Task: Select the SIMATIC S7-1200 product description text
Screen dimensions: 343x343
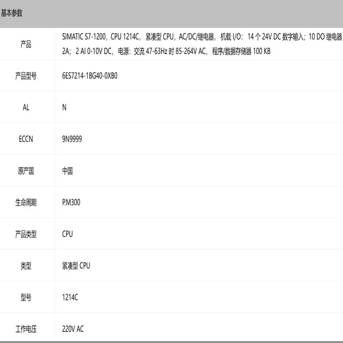Action: (202, 44)
